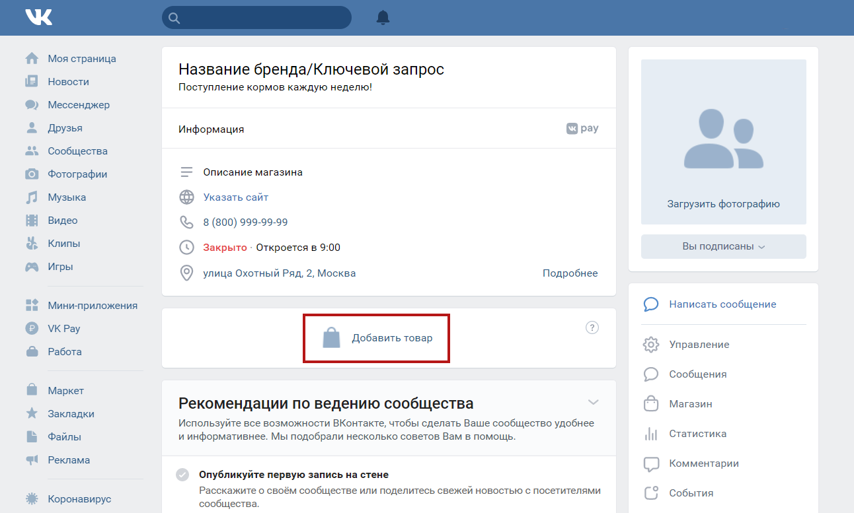Click the address улица Охотный Ряд link
The height and width of the screenshot is (513, 854).
pos(280,273)
